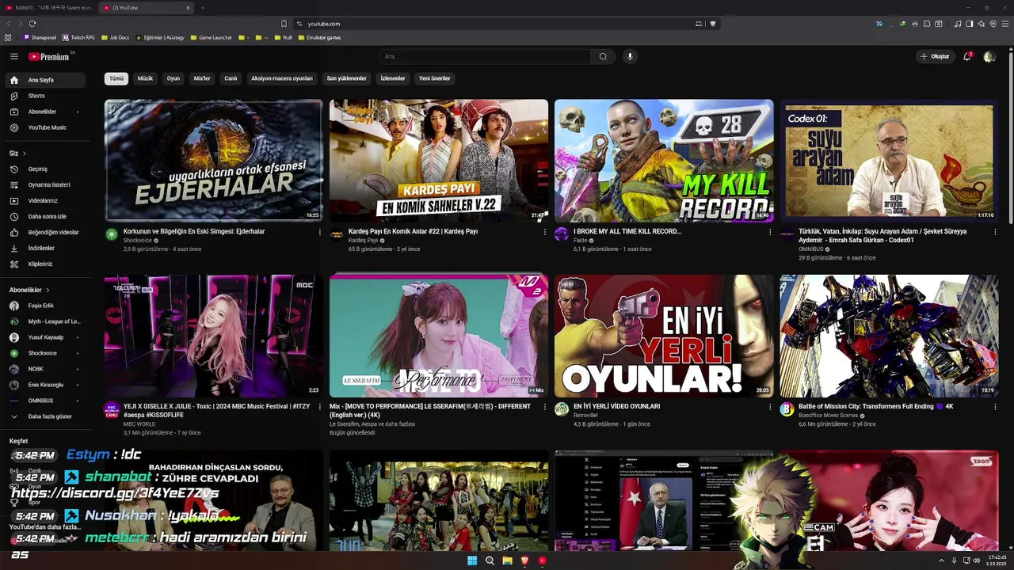Viewport: 1014px width, 570px height.
Task: Open the hamburger guide menu
Action: click(x=13, y=56)
